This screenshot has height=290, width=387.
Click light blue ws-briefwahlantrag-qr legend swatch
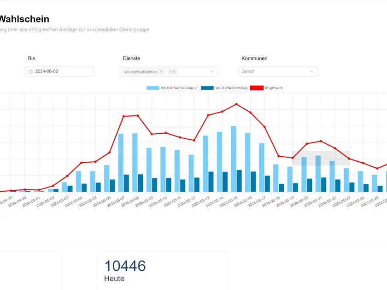[153, 88]
